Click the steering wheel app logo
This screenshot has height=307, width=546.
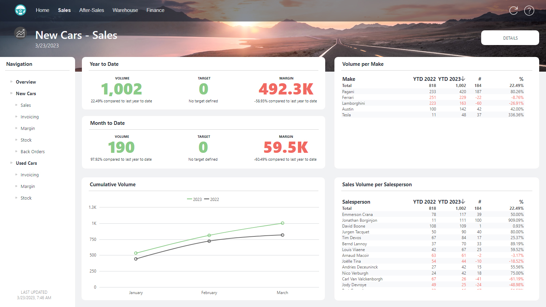(20, 10)
